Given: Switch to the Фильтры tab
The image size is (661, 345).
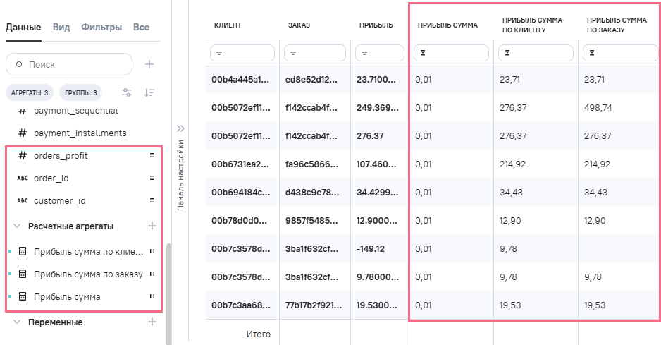Looking at the screenshot, I should (x=101, y=27).
